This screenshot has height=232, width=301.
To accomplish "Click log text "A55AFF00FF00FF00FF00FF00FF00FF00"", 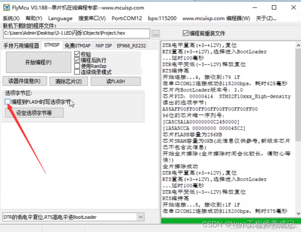I will pos(210,109).
